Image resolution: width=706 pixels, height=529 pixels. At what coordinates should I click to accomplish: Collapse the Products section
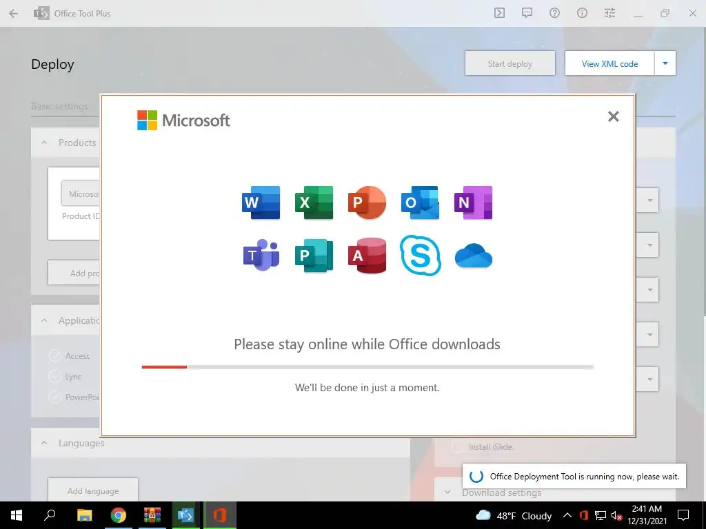click(x=44, y=143)
